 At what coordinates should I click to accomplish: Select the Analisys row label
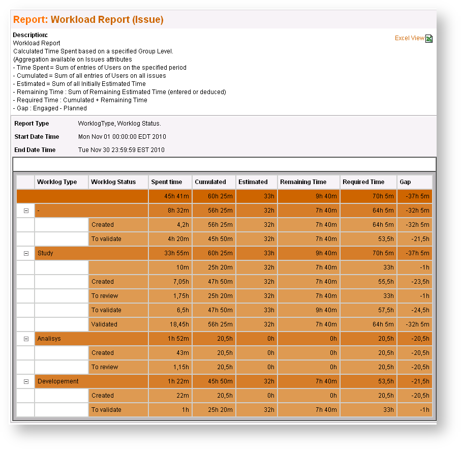[49, 339]
